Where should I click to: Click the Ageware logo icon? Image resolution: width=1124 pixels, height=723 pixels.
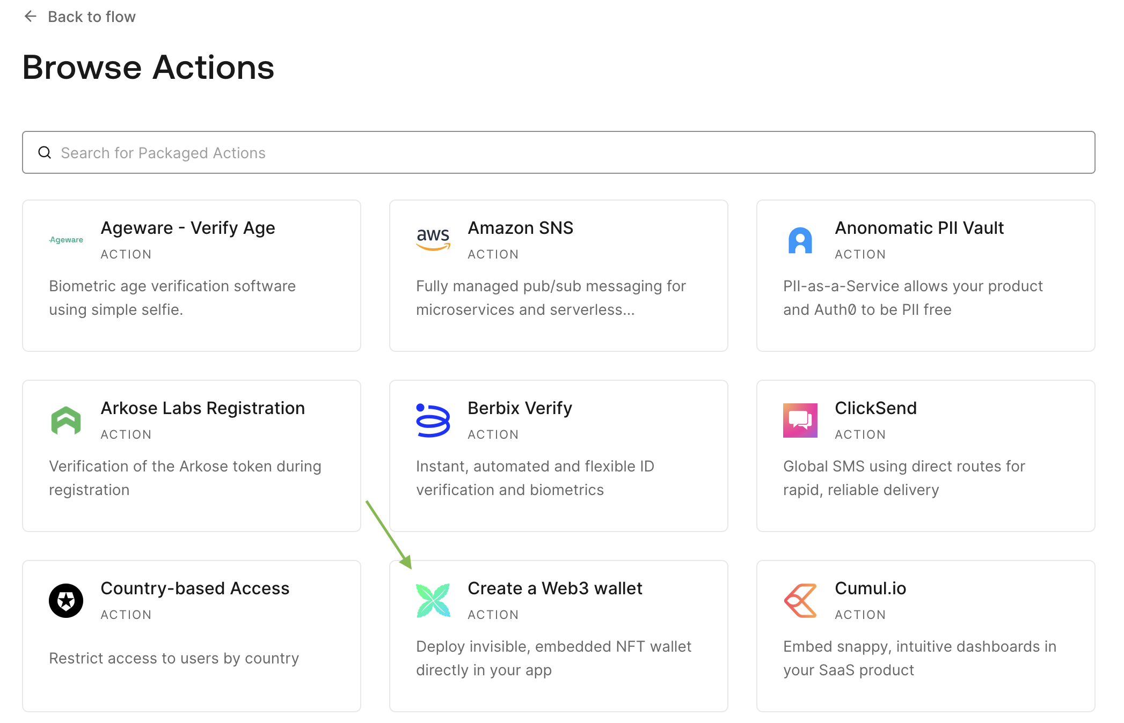pos(66,240)
